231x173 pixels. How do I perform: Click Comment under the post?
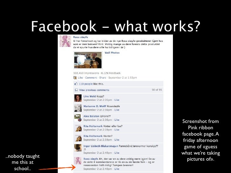click(x=91, y=78)
